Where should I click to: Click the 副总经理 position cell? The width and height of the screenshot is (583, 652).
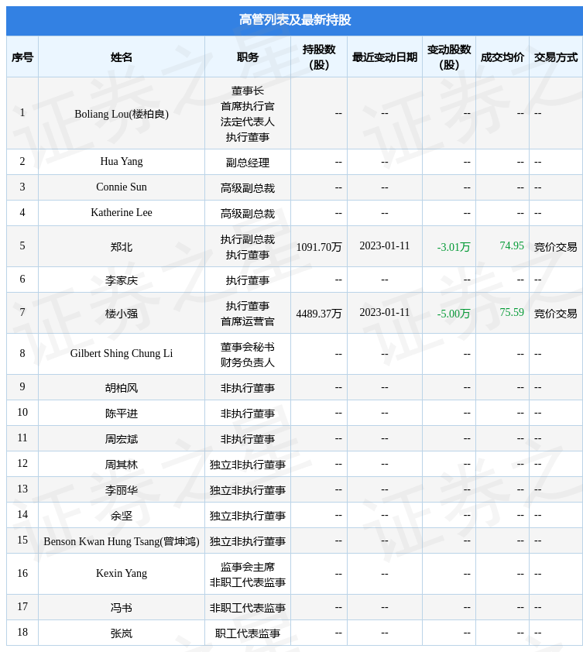[248, 163]
